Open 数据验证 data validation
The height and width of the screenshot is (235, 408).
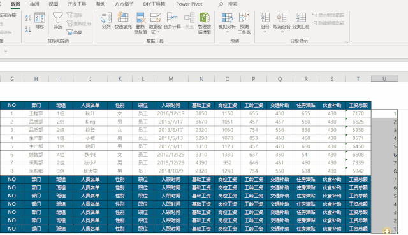pos(156,24)
